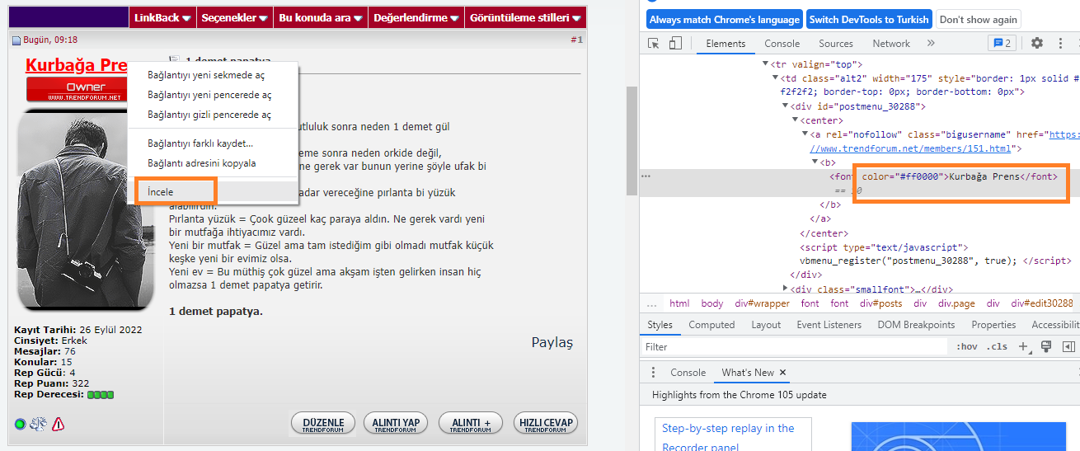The height and width of the screenshot is (451, 1080).
Task: Open the Seçenekler dropdown menu
Action: tap(234, 17)
